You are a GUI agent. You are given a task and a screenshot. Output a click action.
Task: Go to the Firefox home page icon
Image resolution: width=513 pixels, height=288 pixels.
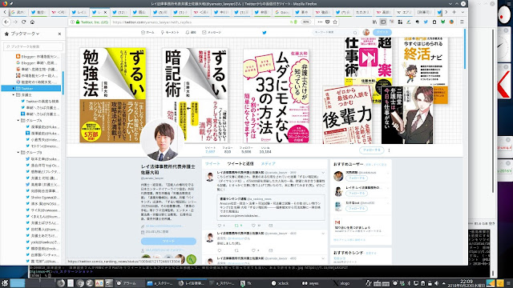32,22
